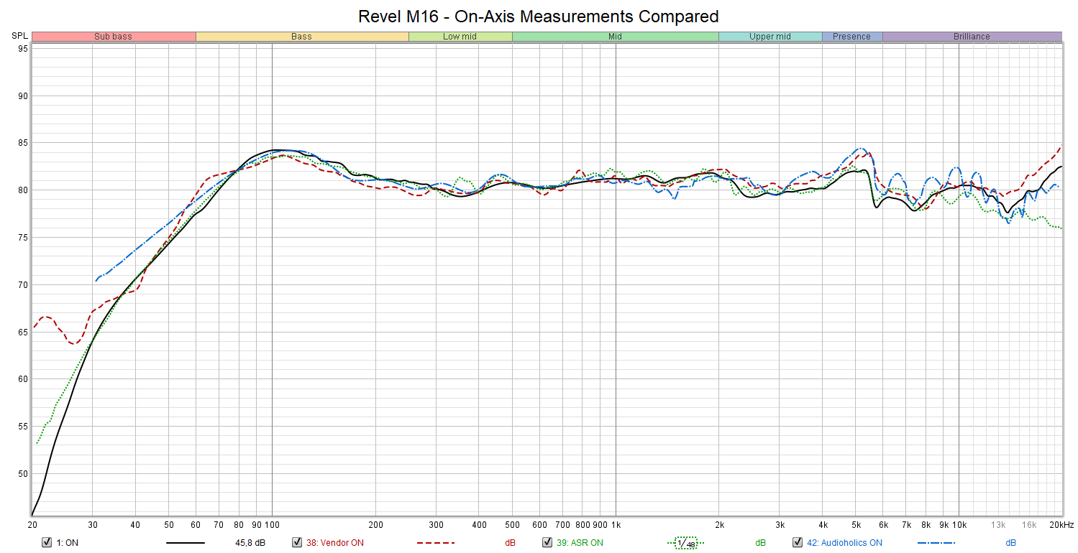Click the blue dB readout for Audioholics ON
Screen dimensions: 1078x553
coord(1010,543)
